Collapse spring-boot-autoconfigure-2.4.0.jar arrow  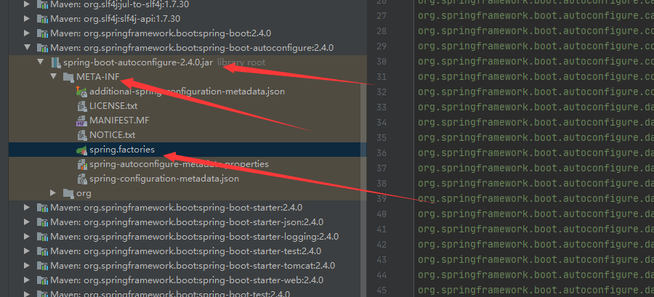pos(41,62)
